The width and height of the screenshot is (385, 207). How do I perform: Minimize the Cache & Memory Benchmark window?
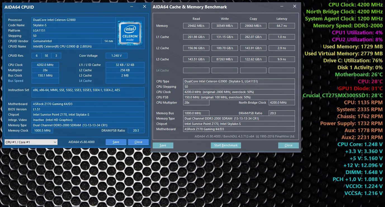tap(282, 6)
